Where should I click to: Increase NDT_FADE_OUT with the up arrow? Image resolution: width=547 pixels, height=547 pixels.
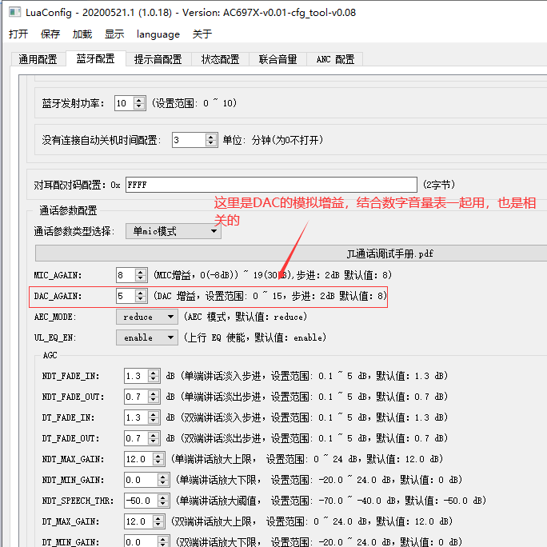(154, 393)
